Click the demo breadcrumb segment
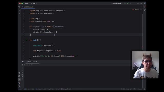164x92 pixels. click(x=57, y=89)
